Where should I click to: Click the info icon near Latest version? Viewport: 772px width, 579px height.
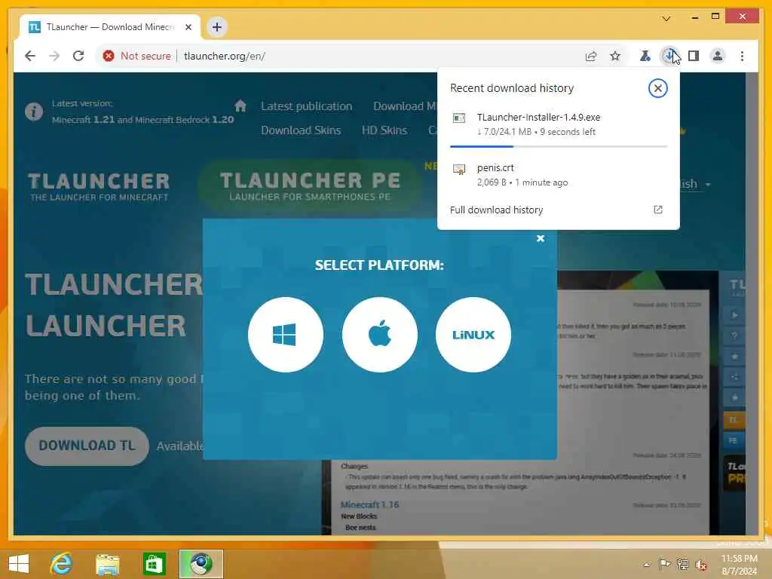34,112
